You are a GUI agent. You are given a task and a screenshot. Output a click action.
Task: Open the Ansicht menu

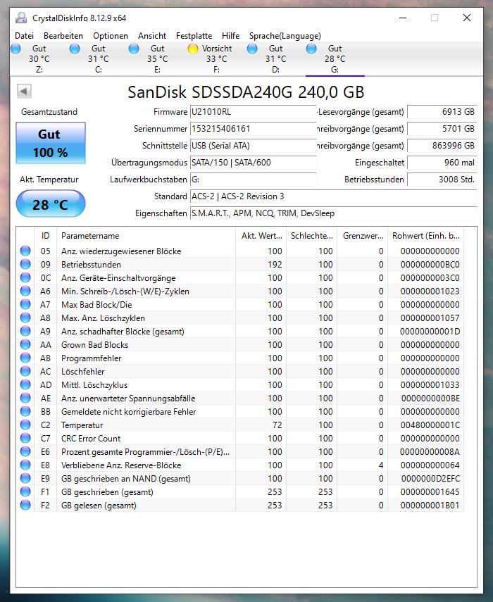(x=152, y=36)
